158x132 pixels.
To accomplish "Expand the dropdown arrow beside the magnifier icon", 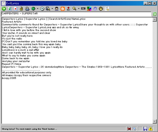I will [78, 9].
